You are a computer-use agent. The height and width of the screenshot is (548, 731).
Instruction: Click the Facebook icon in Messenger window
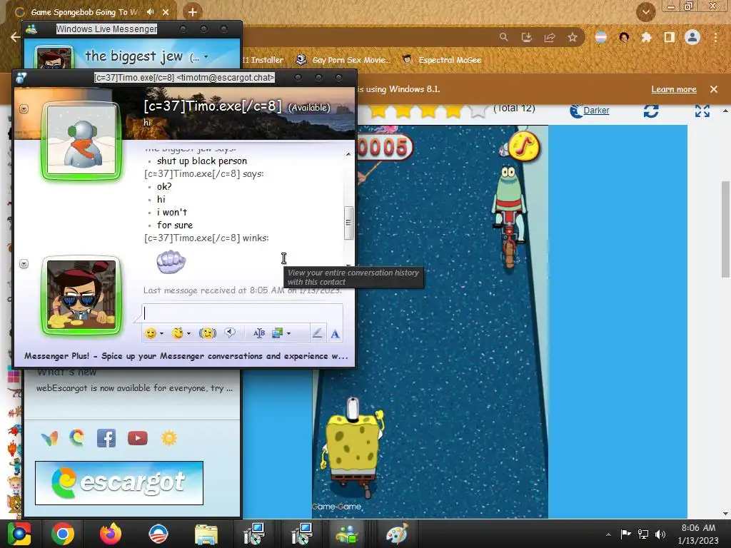pyautogui.click(x=106, y=438)
